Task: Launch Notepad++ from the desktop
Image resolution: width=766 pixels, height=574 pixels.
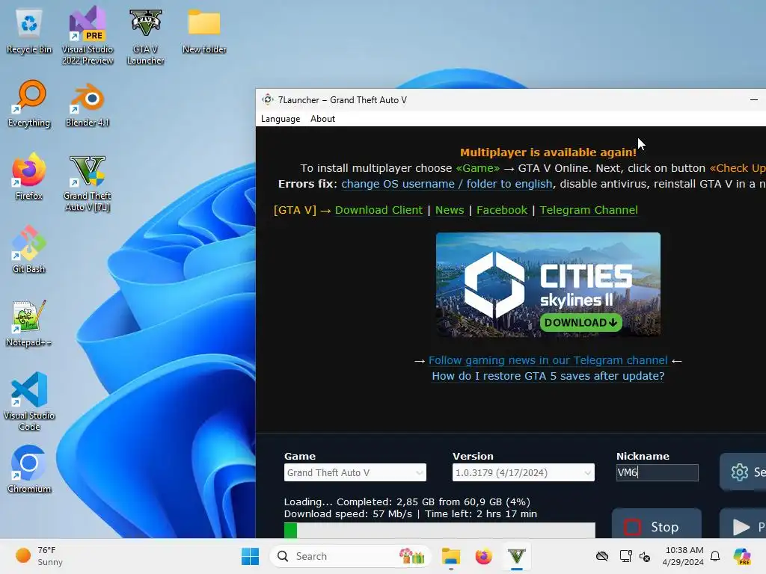Action: [29, 323]
